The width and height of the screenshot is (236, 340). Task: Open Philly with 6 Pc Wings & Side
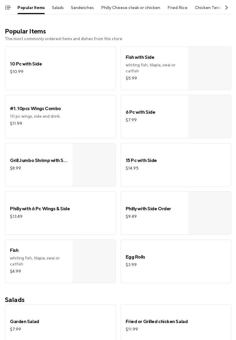coord(60,213)
